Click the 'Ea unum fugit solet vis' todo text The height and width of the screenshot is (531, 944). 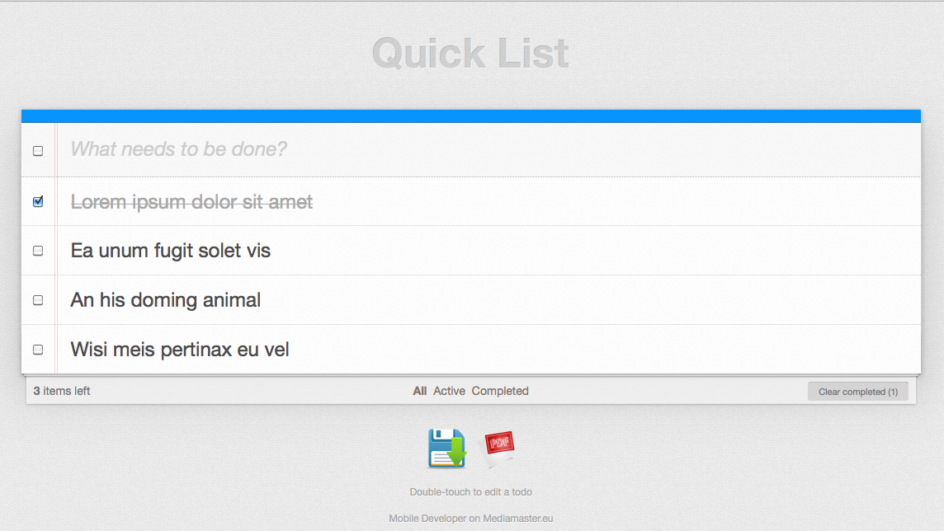point(171,251)
